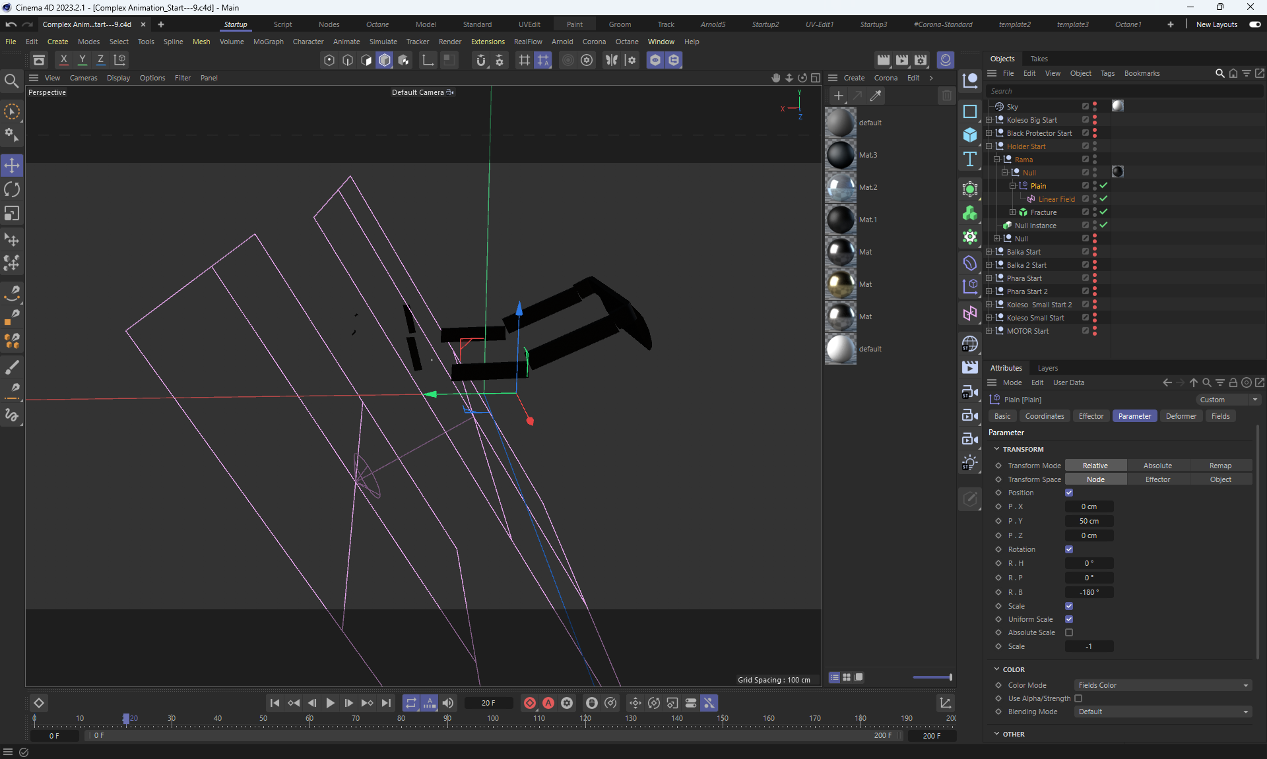Enable the Absolute Scale checkbox
This screenshot has height=759, width=1267.
coord(1069,632)
